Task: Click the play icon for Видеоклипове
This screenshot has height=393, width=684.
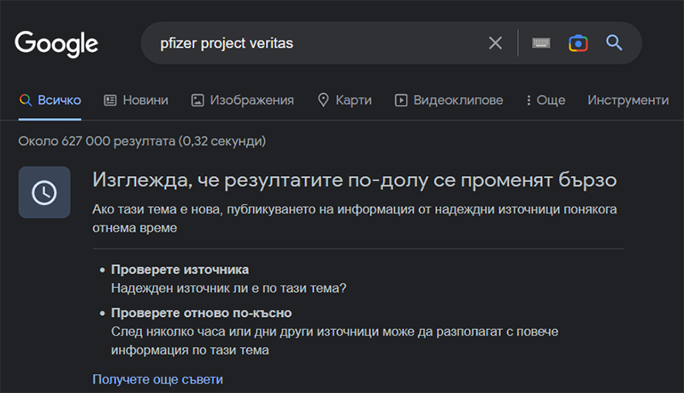Action: (x=401, y=100)
